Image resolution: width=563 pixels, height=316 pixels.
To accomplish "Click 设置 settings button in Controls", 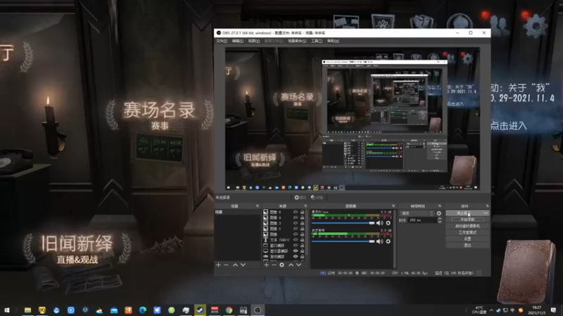I will [467, 239].
